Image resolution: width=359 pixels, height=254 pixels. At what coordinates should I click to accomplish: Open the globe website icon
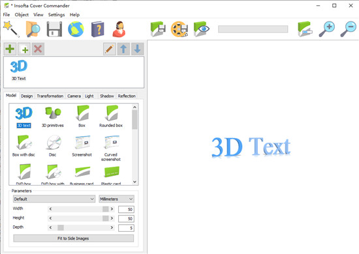pos(76,29)
